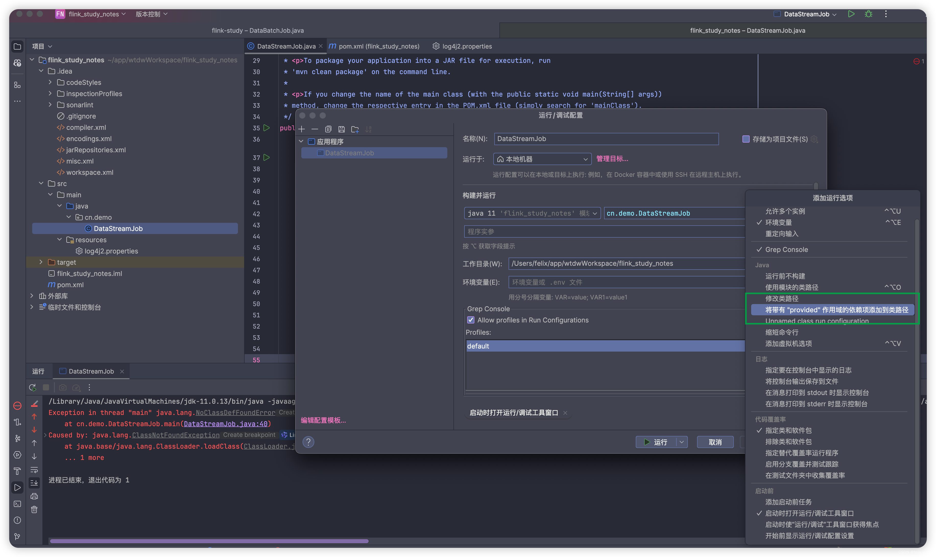The width and height of the screenshot is (936, 557).
Task: Click the run gutter icon on line 35
Action: coord(266,128)
